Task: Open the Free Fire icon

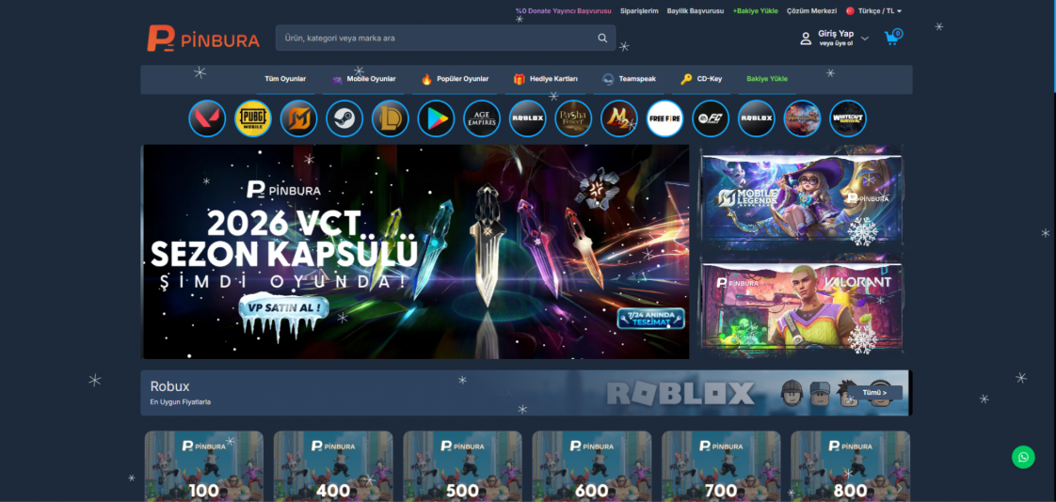Action: (x=664, y=118)
